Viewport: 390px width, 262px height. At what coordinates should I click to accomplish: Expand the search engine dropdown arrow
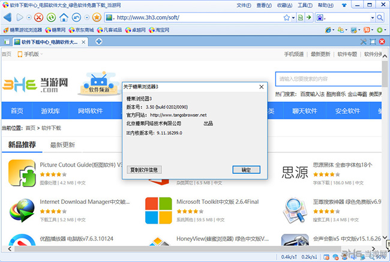373,17
